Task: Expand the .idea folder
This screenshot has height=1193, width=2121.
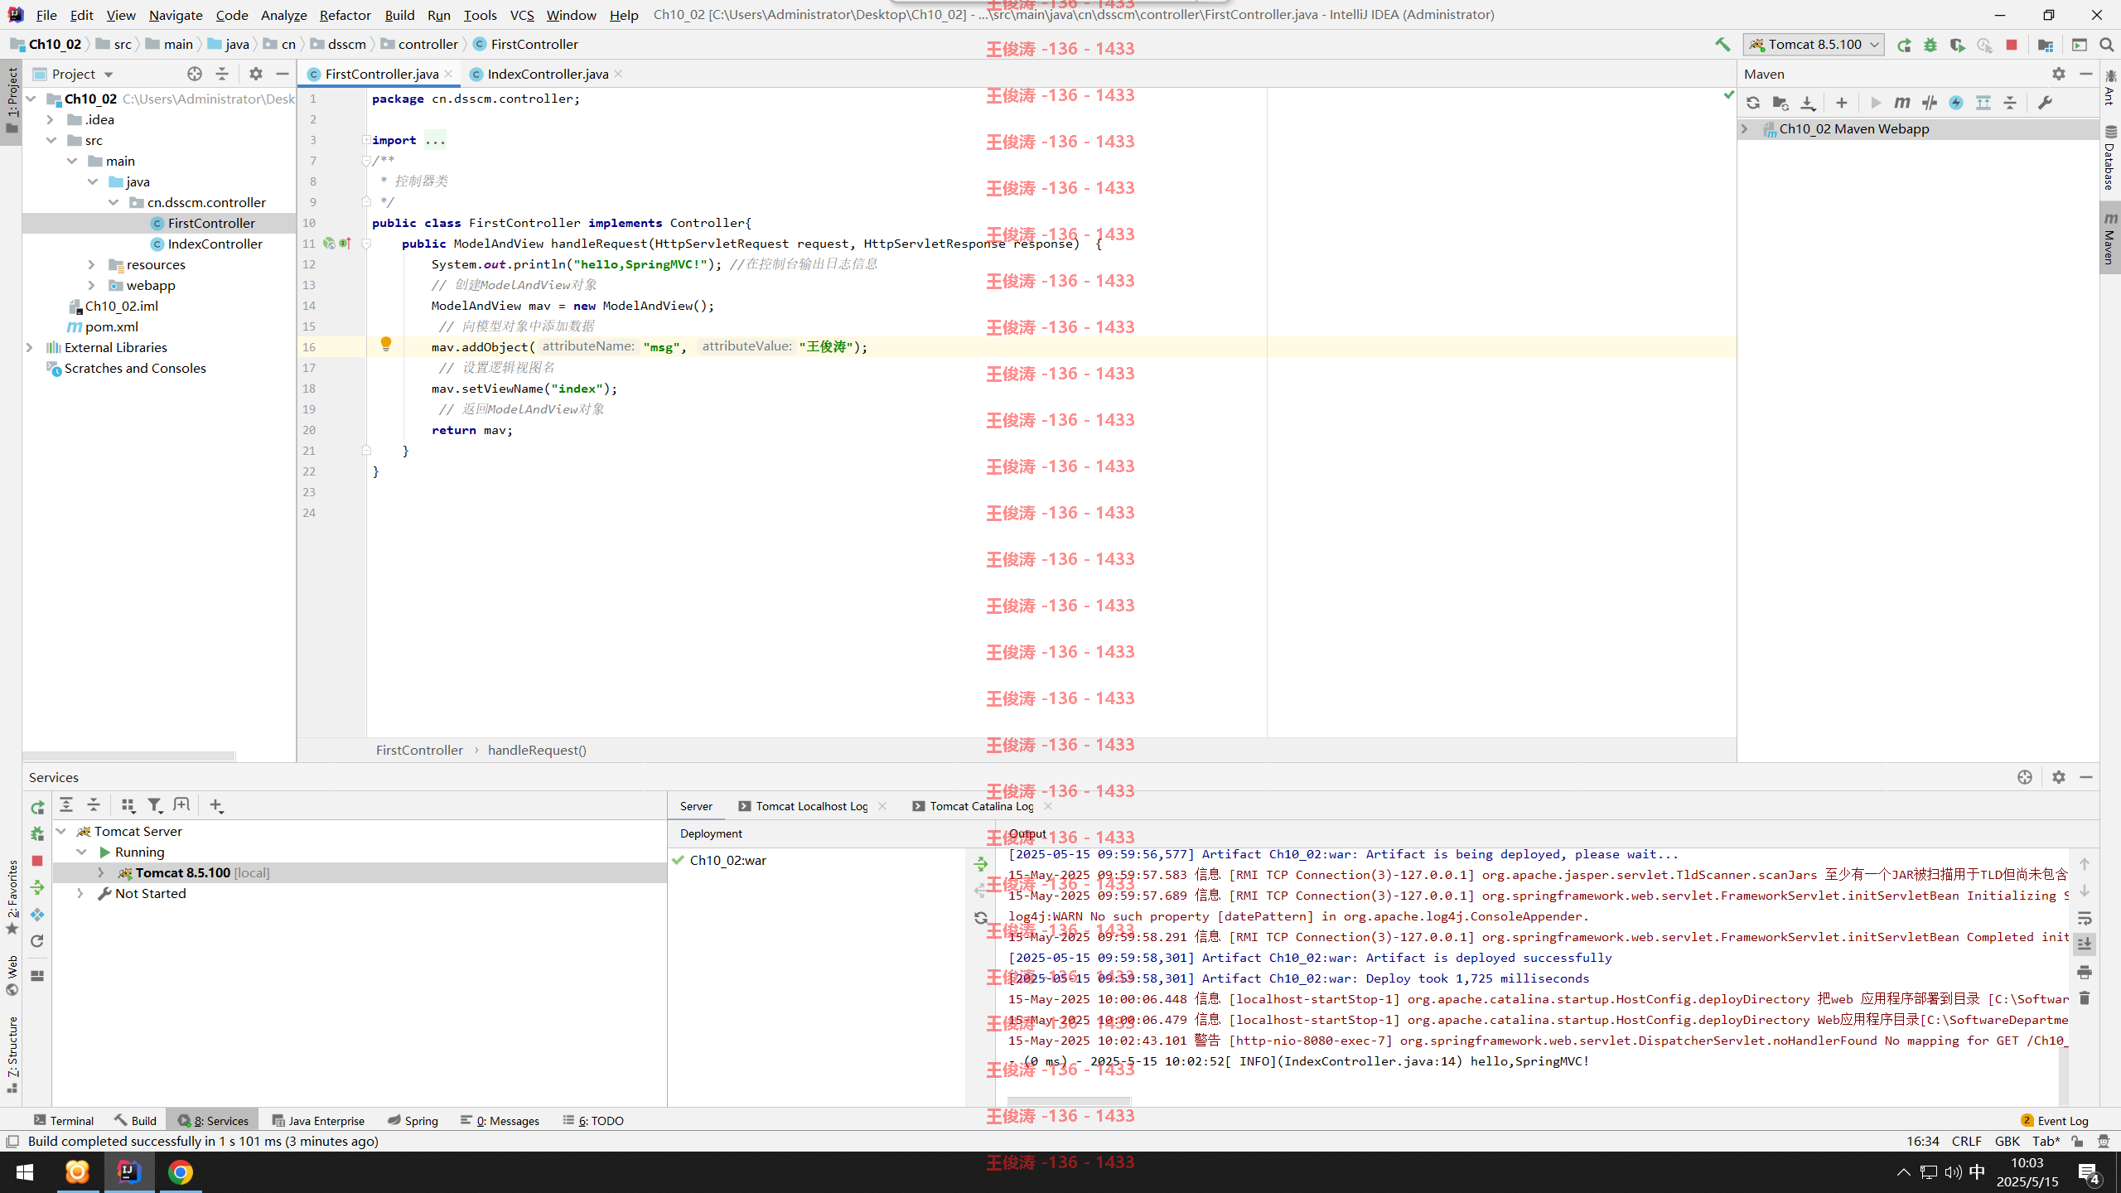Action: [51, 119]
